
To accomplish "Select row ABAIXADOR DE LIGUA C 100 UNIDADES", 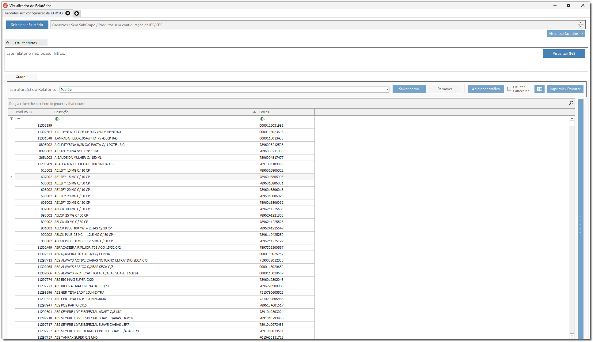I will (x=165, y=164).
